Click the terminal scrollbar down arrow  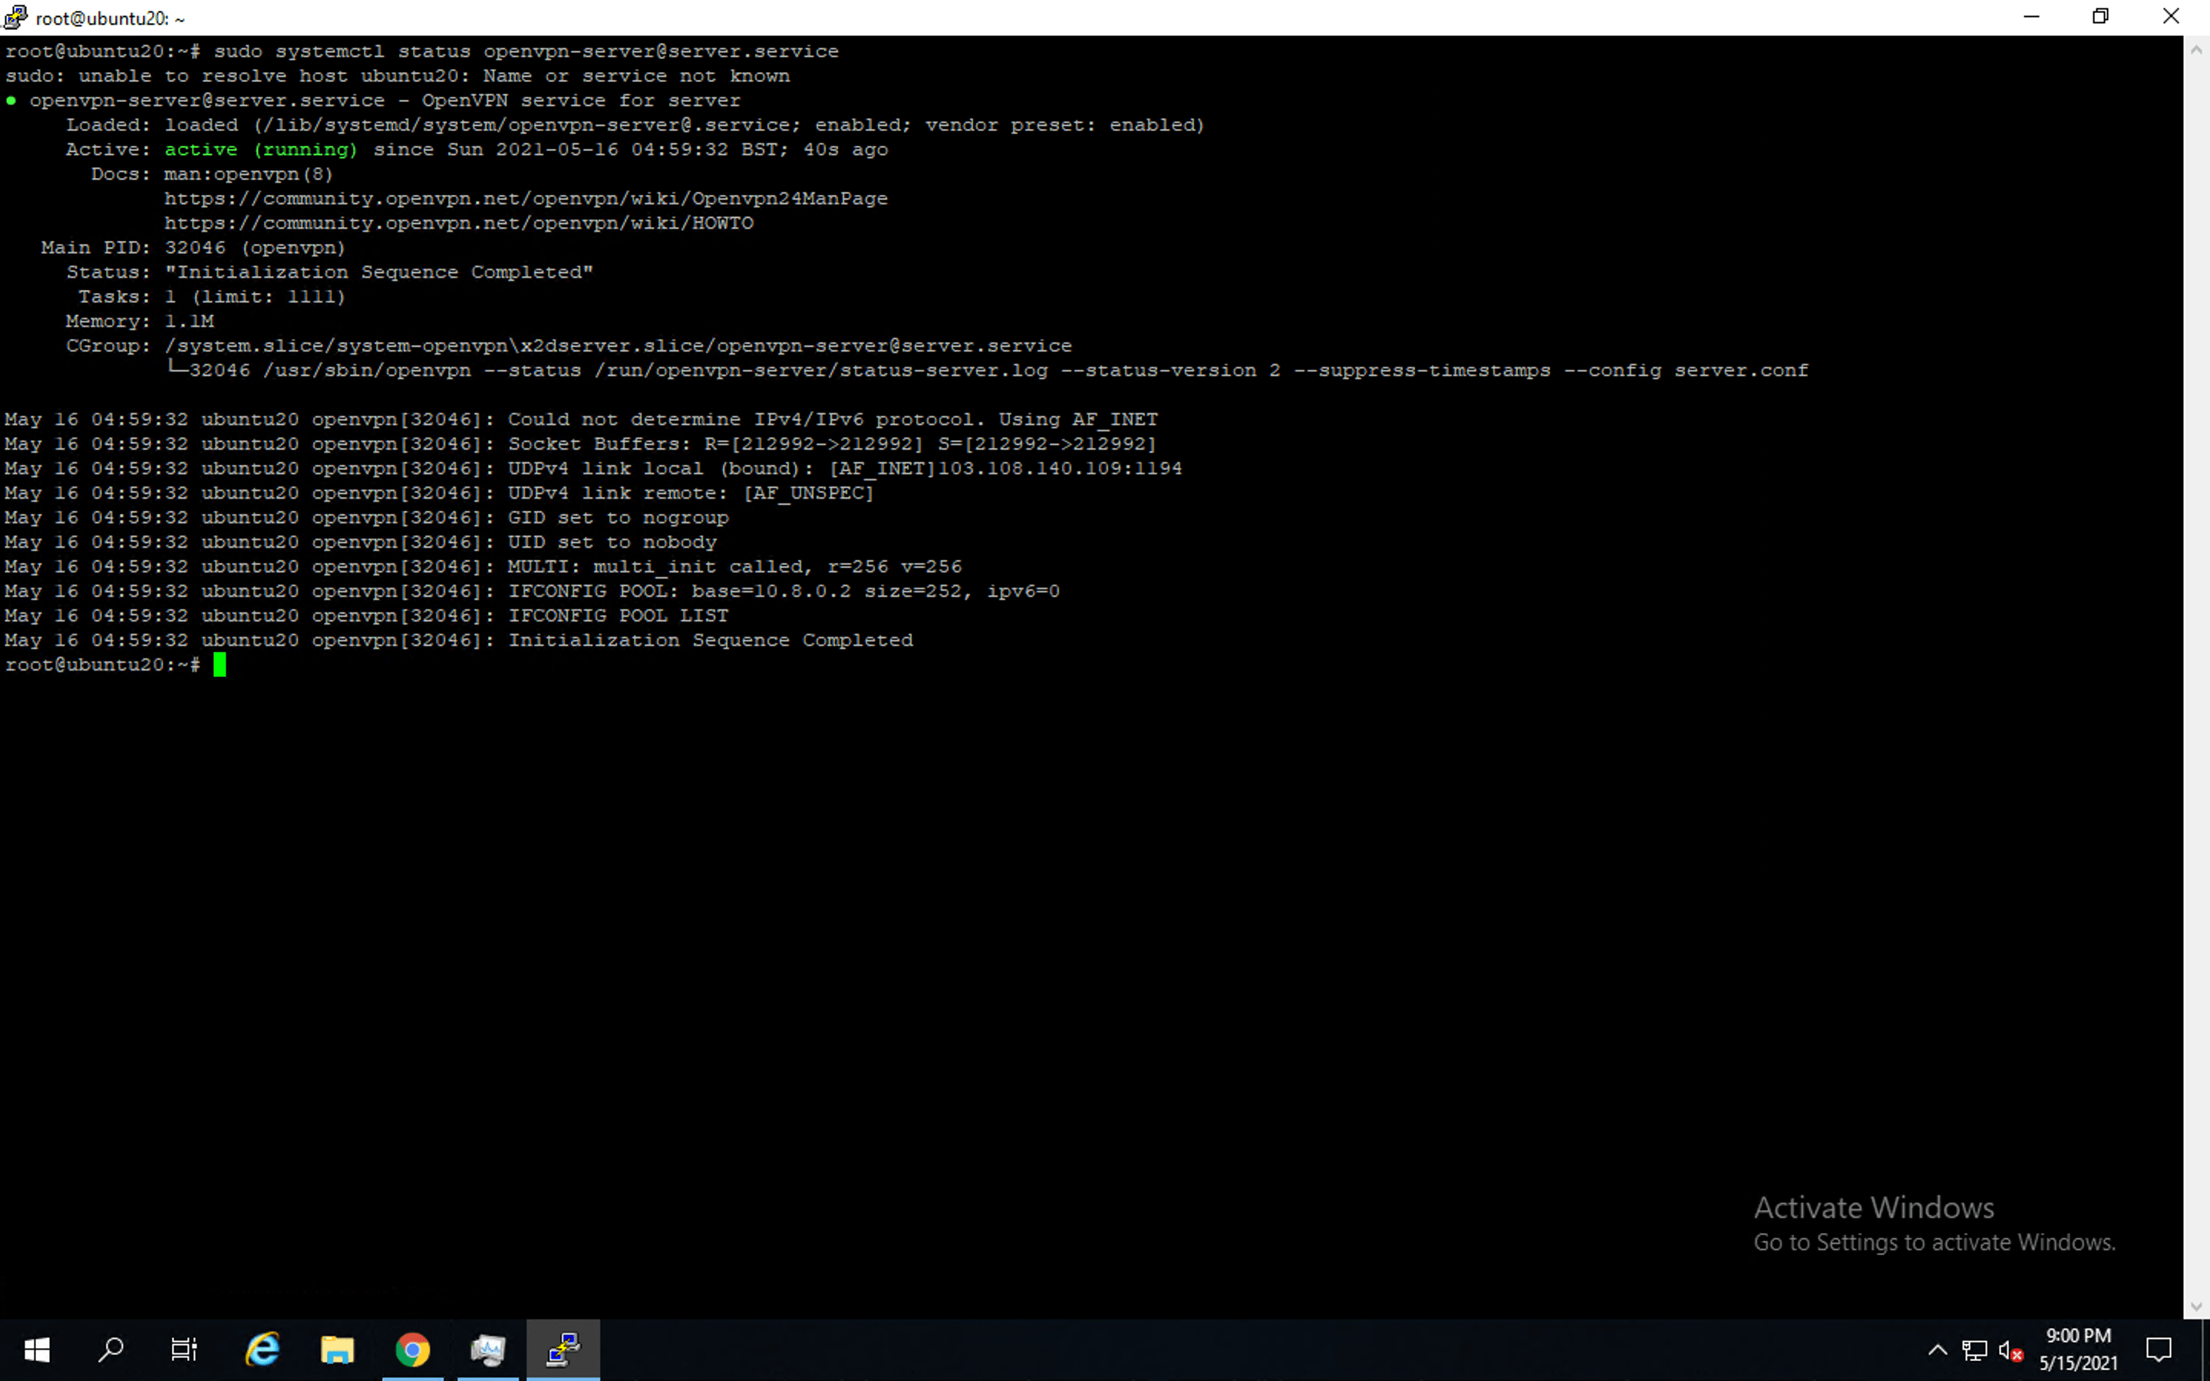(2196, 1307)
